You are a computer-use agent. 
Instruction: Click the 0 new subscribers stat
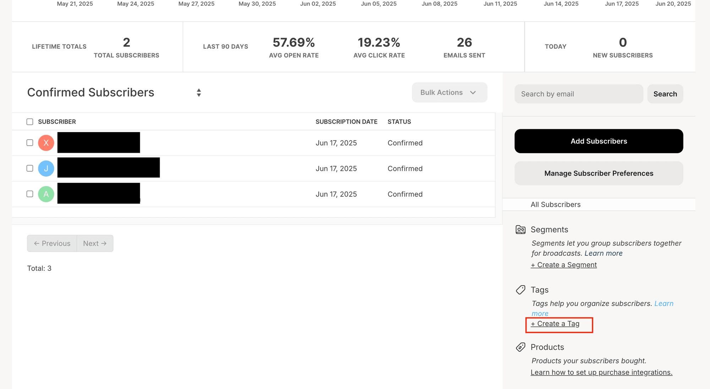click(623, 43)
